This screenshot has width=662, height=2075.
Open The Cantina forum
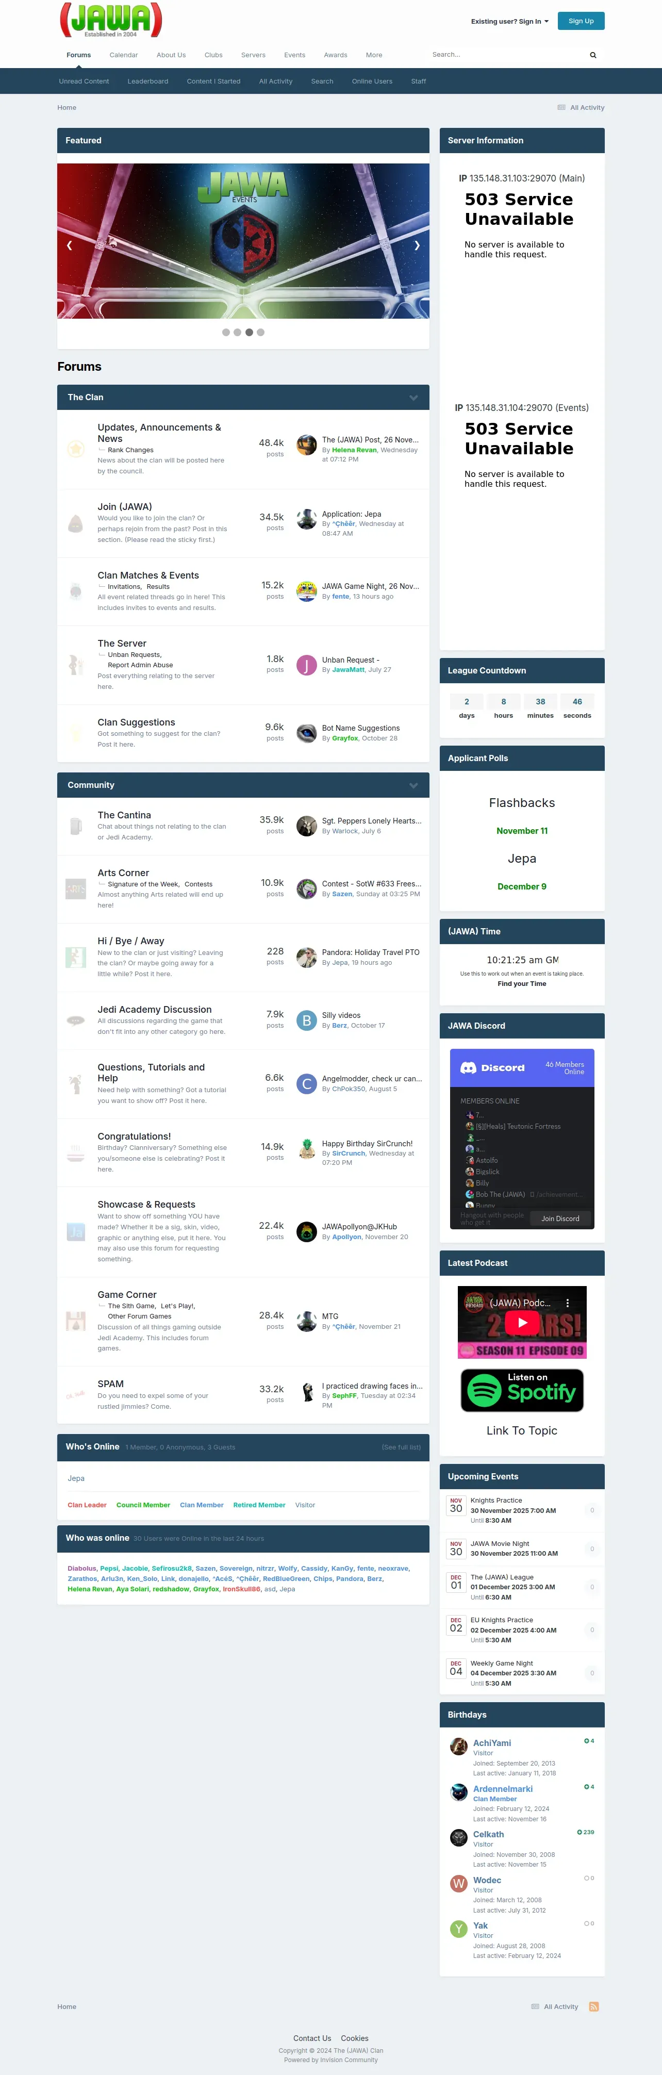[x=124, y=815]
